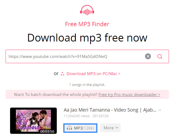Click the magnifier search icon

coord(160,56)
